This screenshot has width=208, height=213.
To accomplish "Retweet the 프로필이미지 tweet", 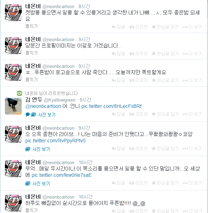I will [x=138, y=53].
